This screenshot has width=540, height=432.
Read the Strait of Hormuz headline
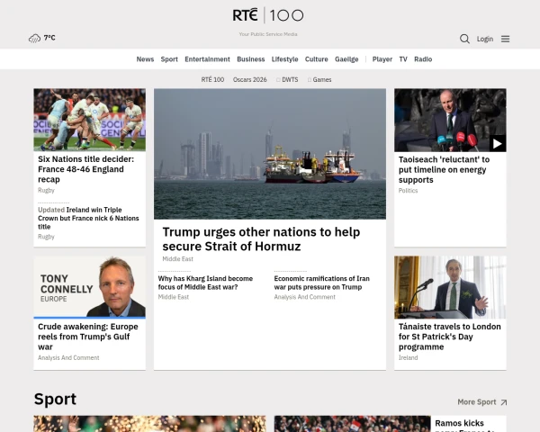pyautogui.click(x=260, y=238)
